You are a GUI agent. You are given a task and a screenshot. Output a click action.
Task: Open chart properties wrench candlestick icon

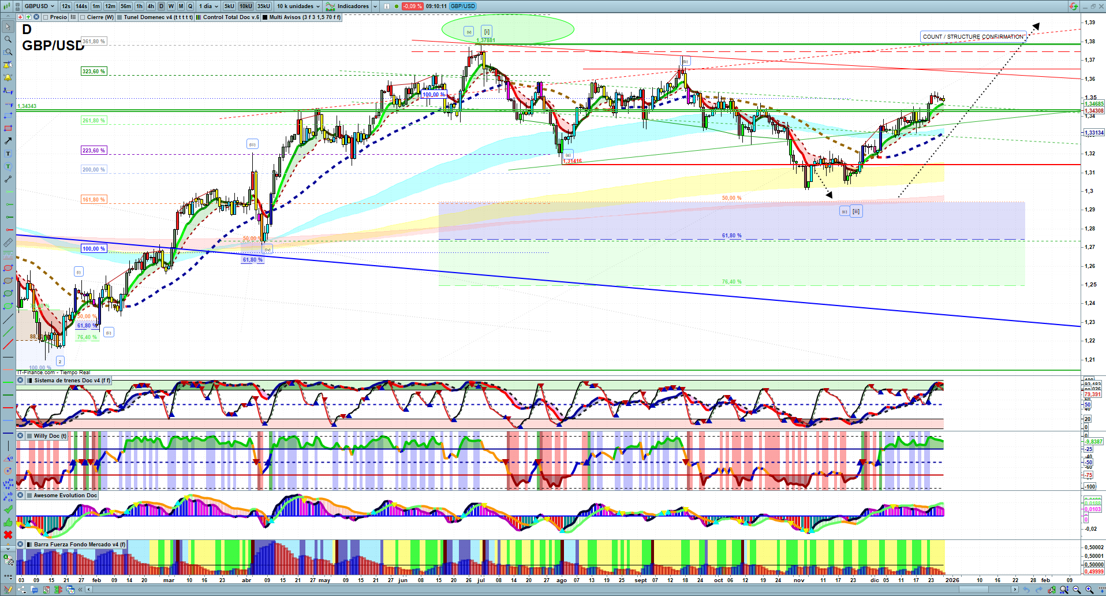point(1052,590)
